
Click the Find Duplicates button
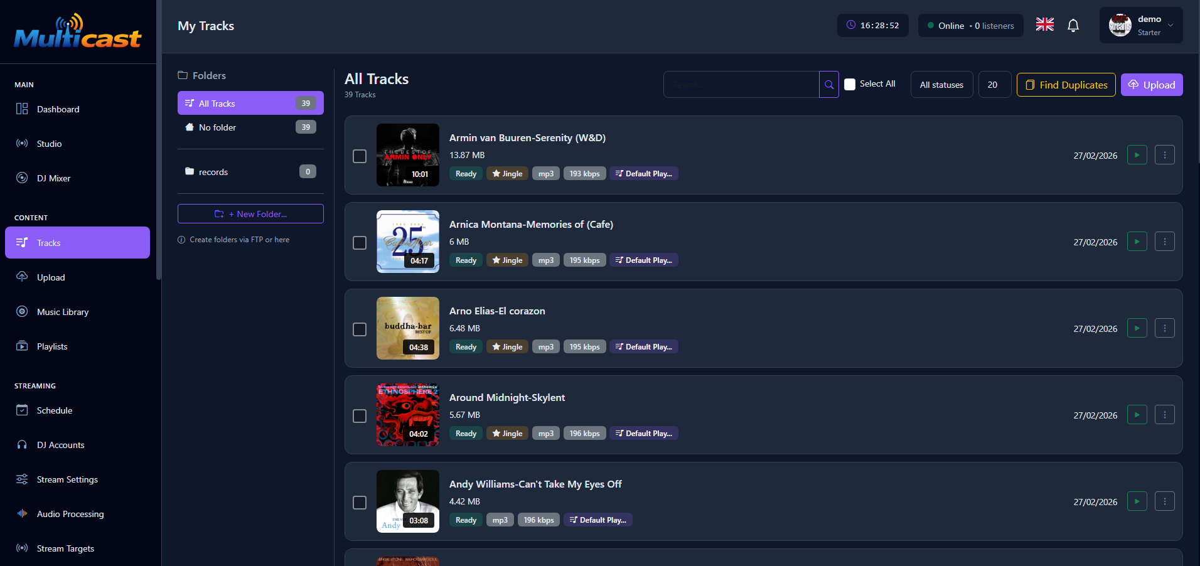click(x=1066, y=85)
